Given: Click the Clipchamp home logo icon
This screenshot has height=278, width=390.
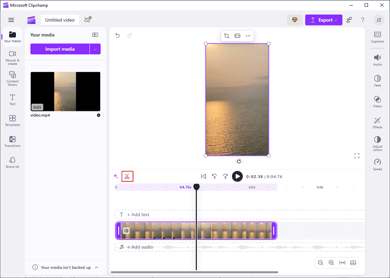Looking at the screenshot, I should click(31, 20).
